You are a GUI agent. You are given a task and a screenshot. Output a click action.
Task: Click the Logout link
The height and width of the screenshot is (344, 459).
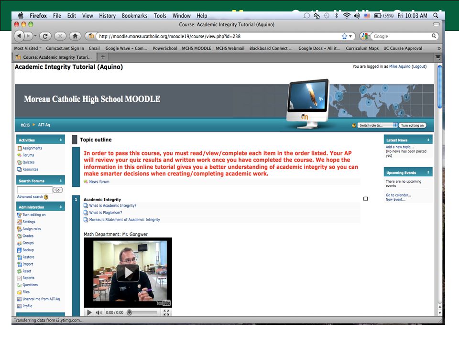click(x=419, y=67)
